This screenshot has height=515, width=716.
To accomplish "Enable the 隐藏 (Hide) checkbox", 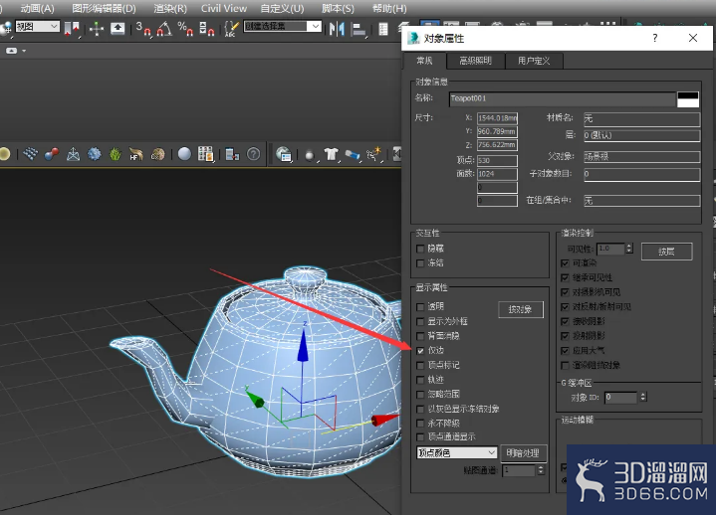I will 420,249.
